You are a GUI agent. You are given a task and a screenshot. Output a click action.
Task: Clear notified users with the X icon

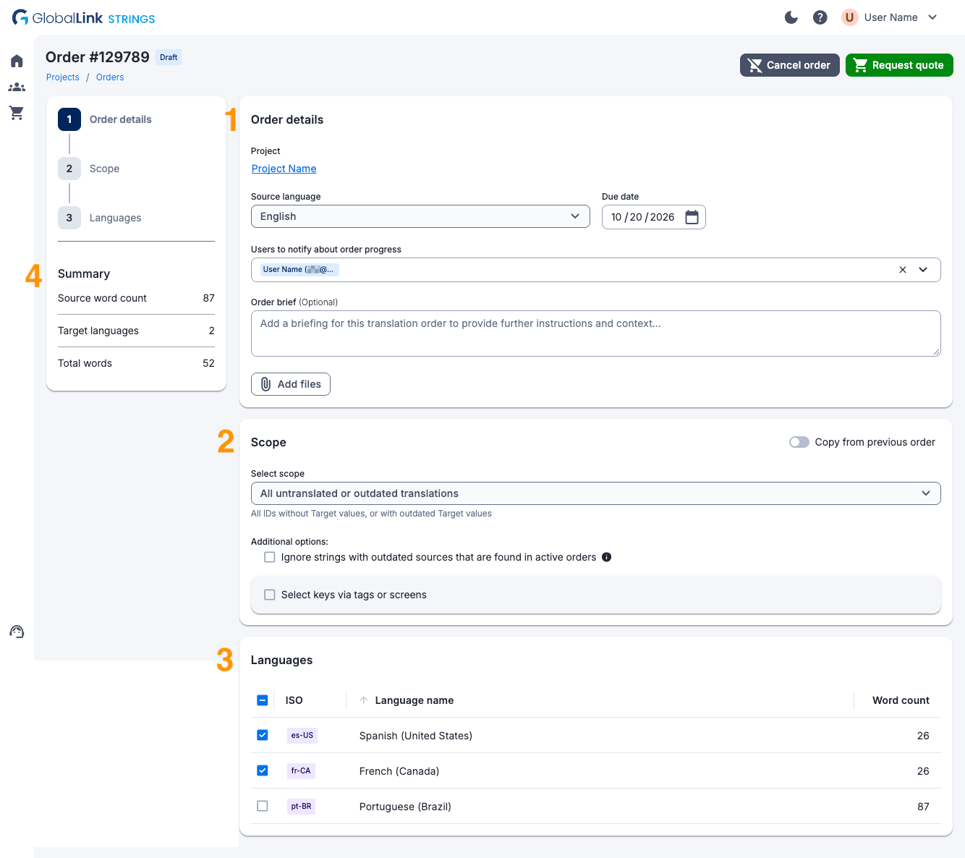tap(903, 270)
